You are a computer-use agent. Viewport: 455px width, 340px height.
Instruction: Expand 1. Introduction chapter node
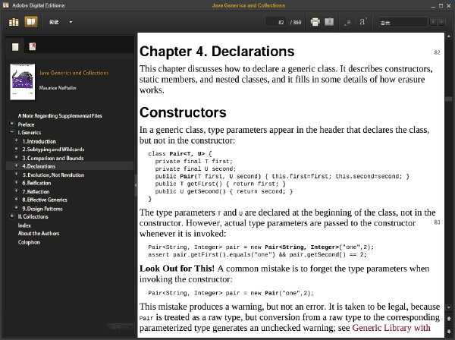tap(16, 141)
